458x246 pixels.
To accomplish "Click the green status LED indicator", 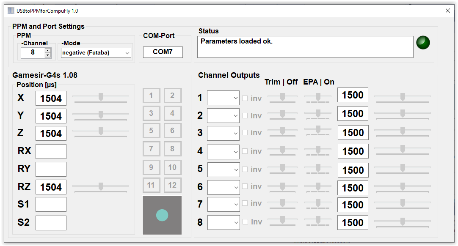I will [x=423, y=42].
